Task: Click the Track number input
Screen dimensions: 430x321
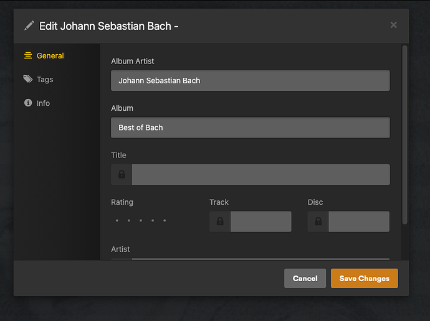Action: coord(260,221)
